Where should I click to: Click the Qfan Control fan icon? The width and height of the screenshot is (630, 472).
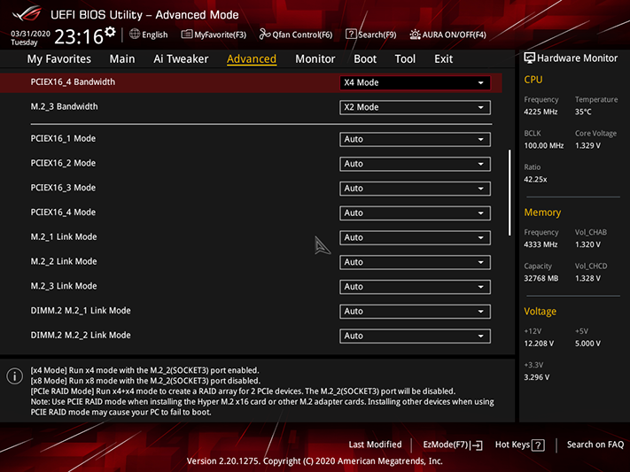tap(265, 35)
